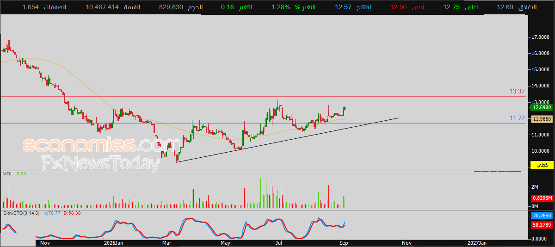Image resolution: width=555 pixels, height=247 pixels.
Task: Click the 2026Jan time axis label
Action: (x=113, y=242)
